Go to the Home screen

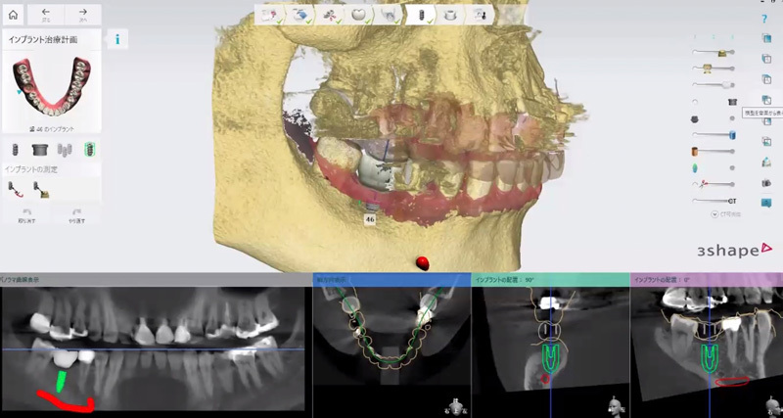13,15
